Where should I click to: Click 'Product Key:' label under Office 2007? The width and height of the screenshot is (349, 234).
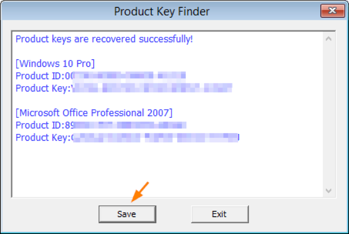(44, 137)
